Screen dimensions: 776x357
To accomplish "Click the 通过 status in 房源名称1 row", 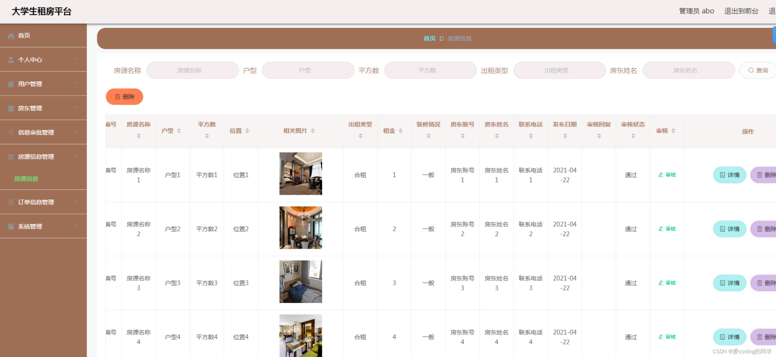I will pos(631,175).
